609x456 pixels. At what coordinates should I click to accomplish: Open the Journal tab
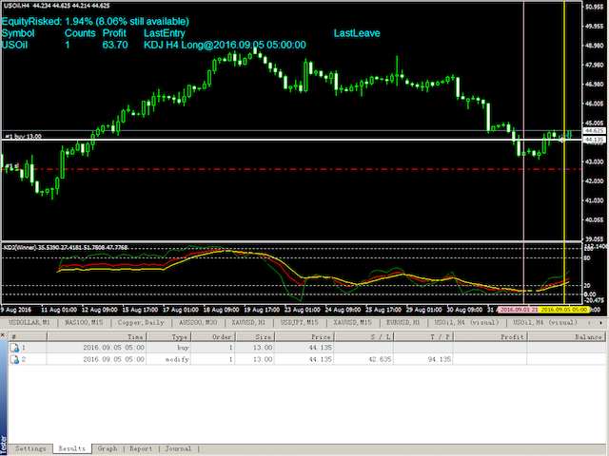(178, 448)
